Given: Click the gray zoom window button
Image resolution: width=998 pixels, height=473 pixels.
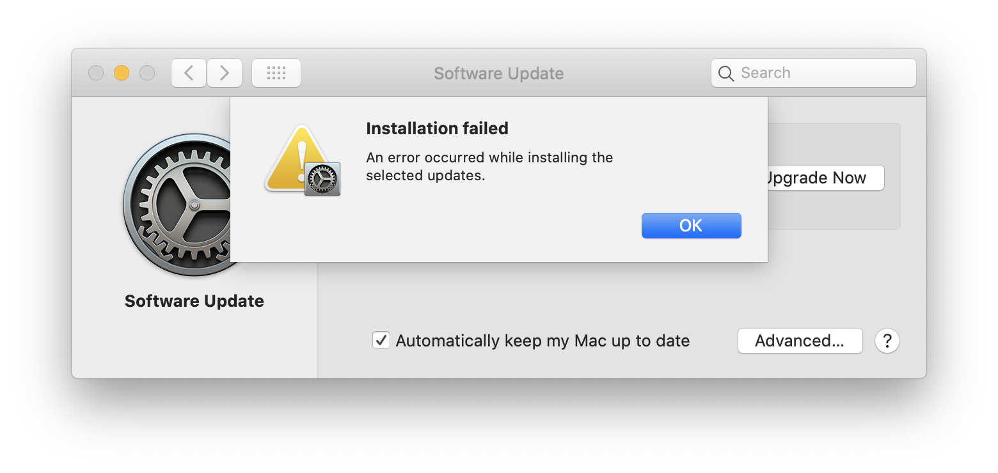Looking at the screenshot, I should pos(147,73).
